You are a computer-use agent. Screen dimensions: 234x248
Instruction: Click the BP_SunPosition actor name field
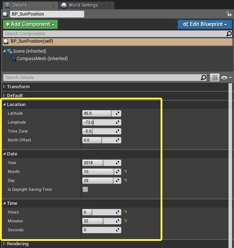(47, 14)
